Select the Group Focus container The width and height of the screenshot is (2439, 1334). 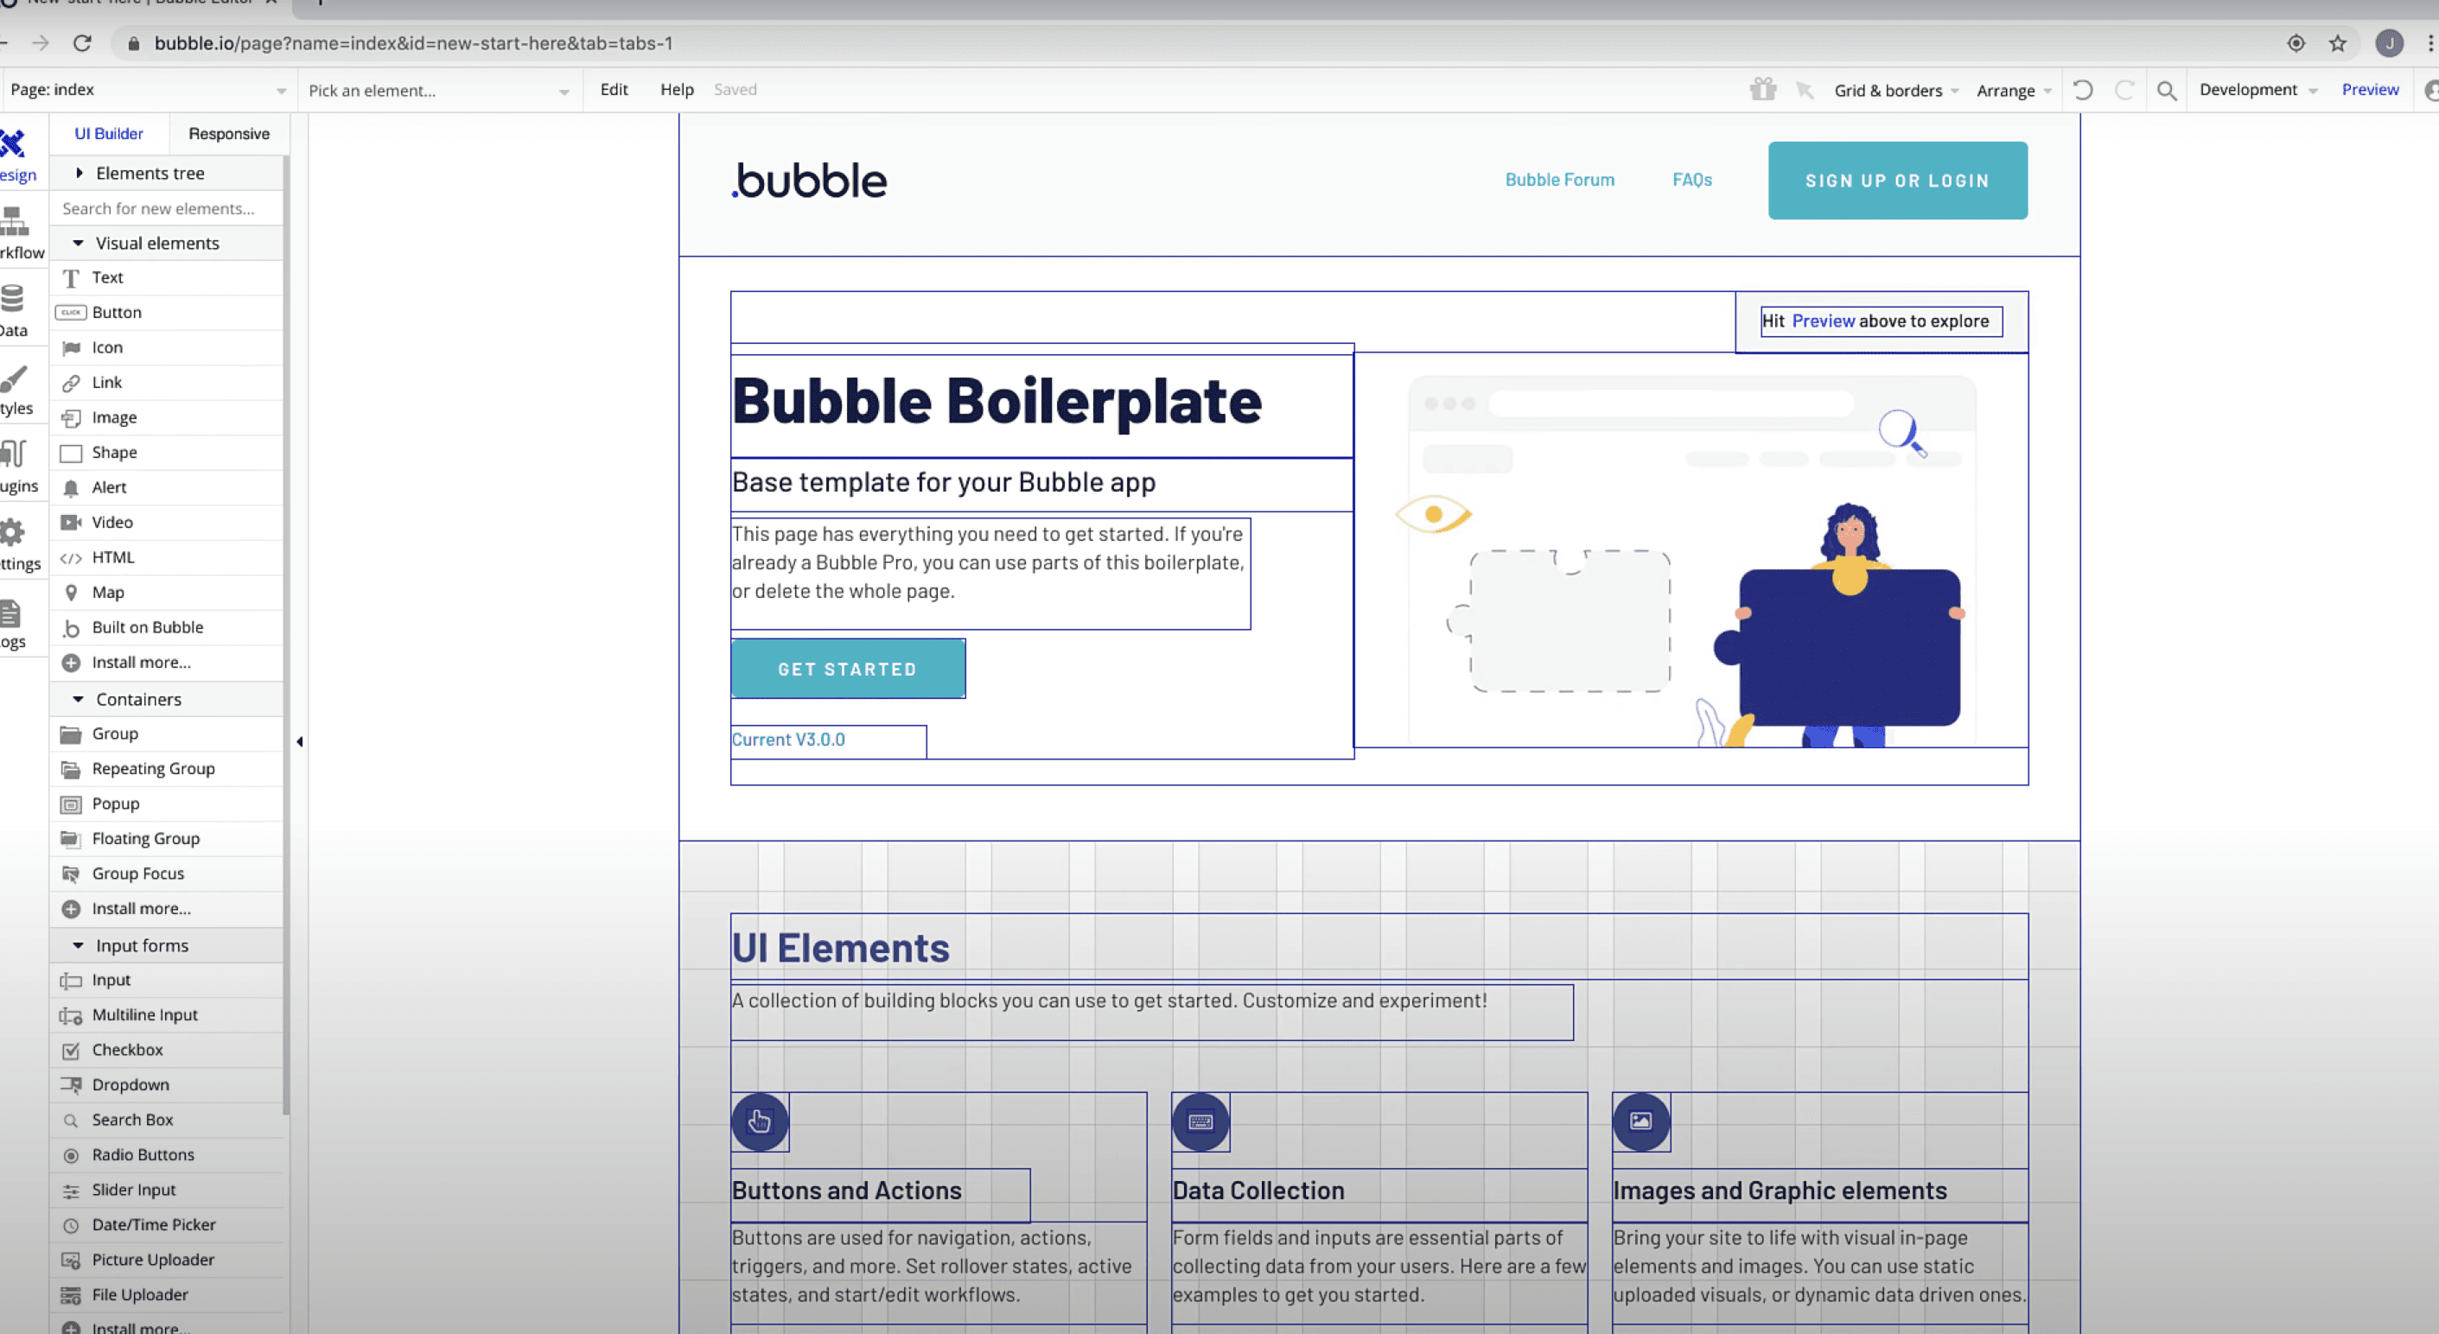click(x=167, y=873)
